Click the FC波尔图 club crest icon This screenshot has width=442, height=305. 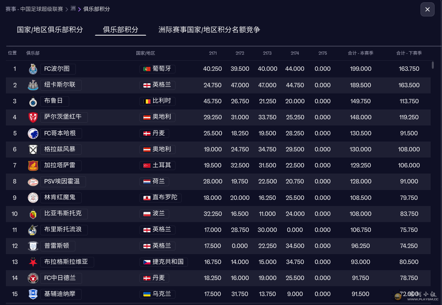tap(33, 69)
